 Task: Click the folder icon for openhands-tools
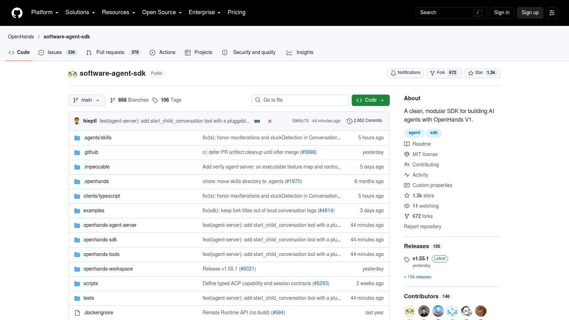[77, 255]
